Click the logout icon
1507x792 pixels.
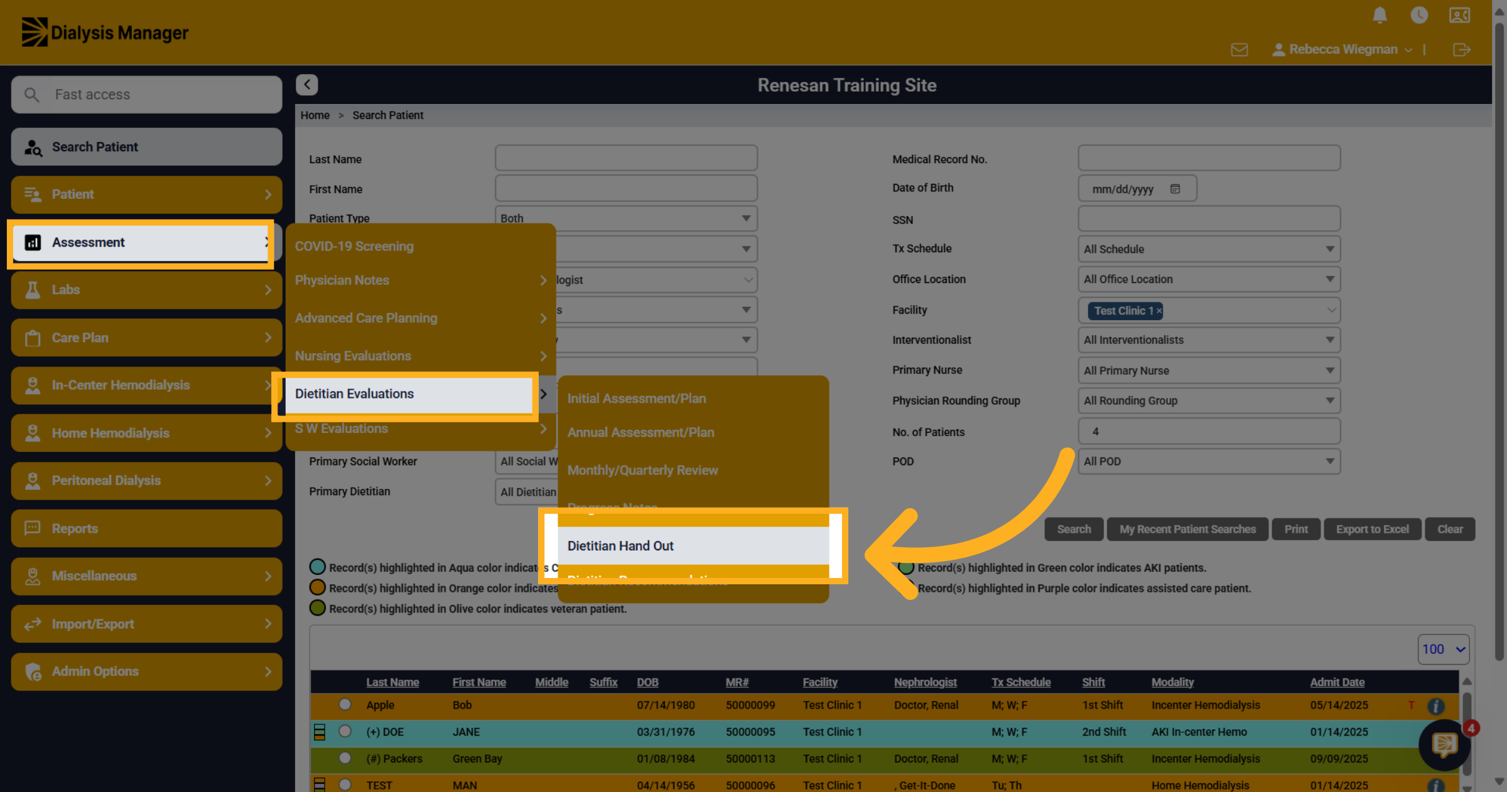(1462, 50)
